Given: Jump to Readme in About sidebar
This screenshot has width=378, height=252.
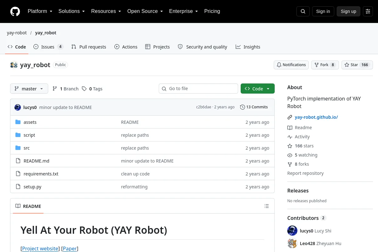Looking at the screenshot, I should 300,128.
